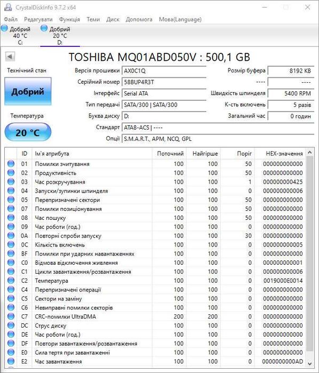Image resolution: width=319 pixels, height=373 pixels.
Task: Click the firmware field AX0C1Q
Action: (164, 70)
